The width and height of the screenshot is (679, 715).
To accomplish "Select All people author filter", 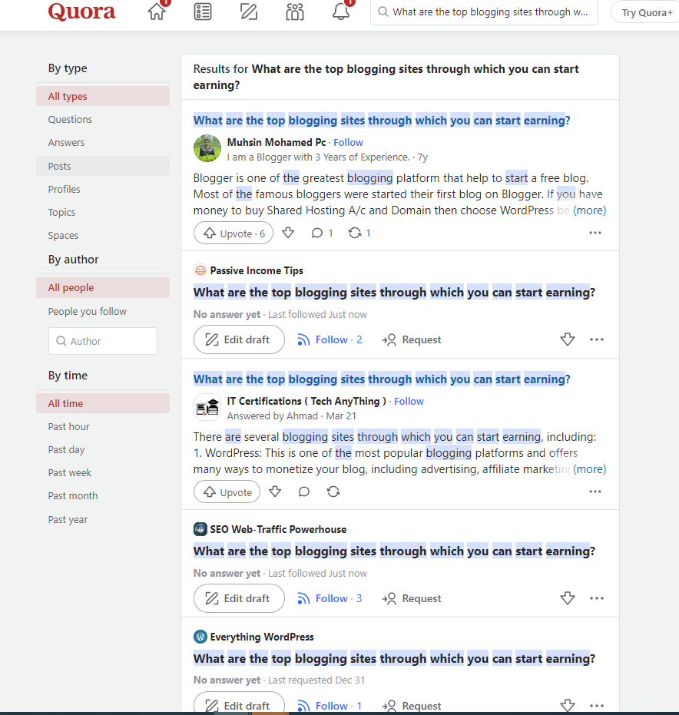I will coord(103,288).
